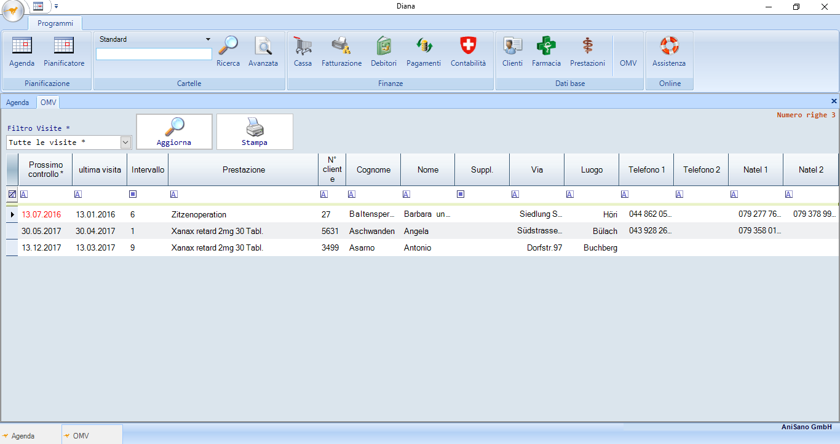Select the OMV document tab
This screenshot has height=444, width=840.
[x=48, y=103]
